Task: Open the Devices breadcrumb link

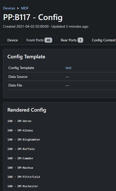Action: pos(9,8)
